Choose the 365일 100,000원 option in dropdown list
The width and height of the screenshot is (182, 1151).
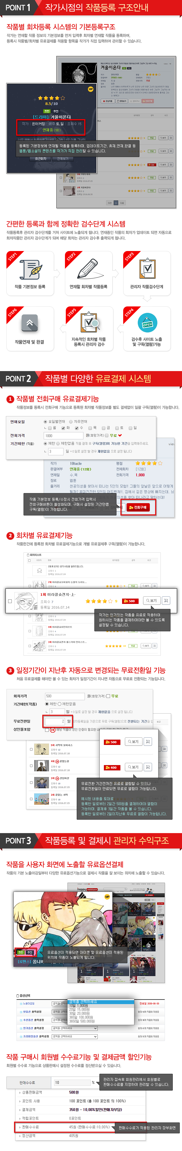[81, 1017]
